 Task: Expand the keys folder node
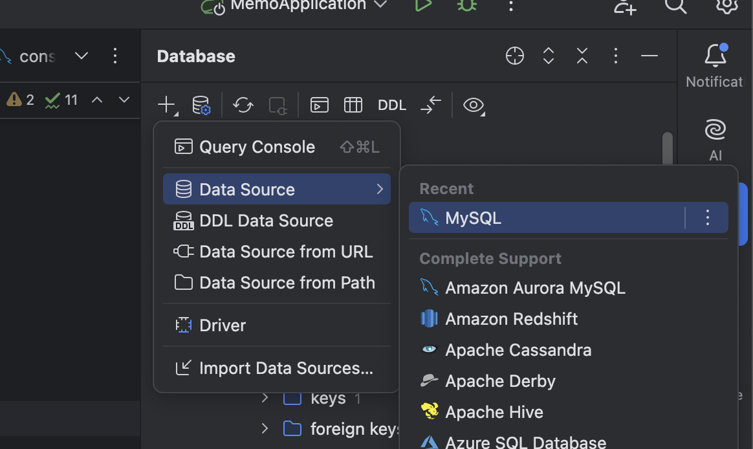(265, 398)
